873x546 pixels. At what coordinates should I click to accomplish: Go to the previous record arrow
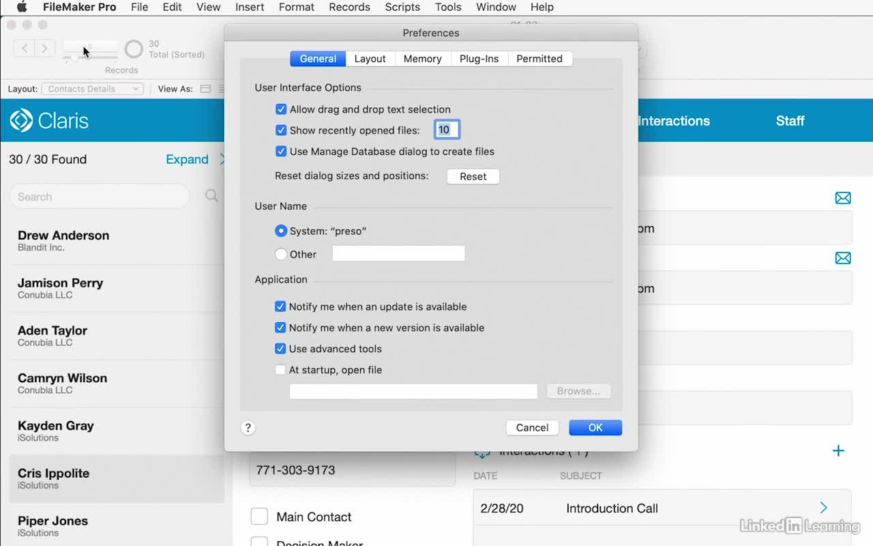click(x=25, y=48)
